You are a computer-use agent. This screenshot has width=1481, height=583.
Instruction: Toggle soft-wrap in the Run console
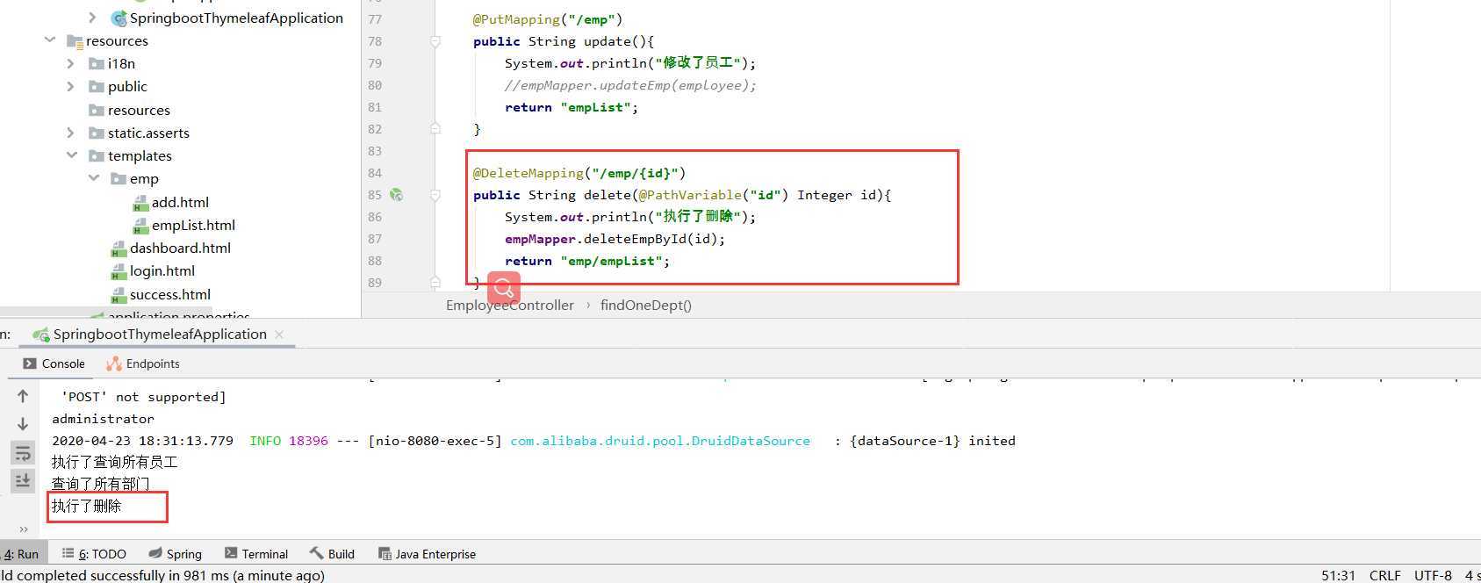pyautogui.click(x=23, y=453)
